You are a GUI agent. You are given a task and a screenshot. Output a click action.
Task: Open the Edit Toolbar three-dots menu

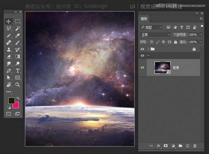point(9,92)
